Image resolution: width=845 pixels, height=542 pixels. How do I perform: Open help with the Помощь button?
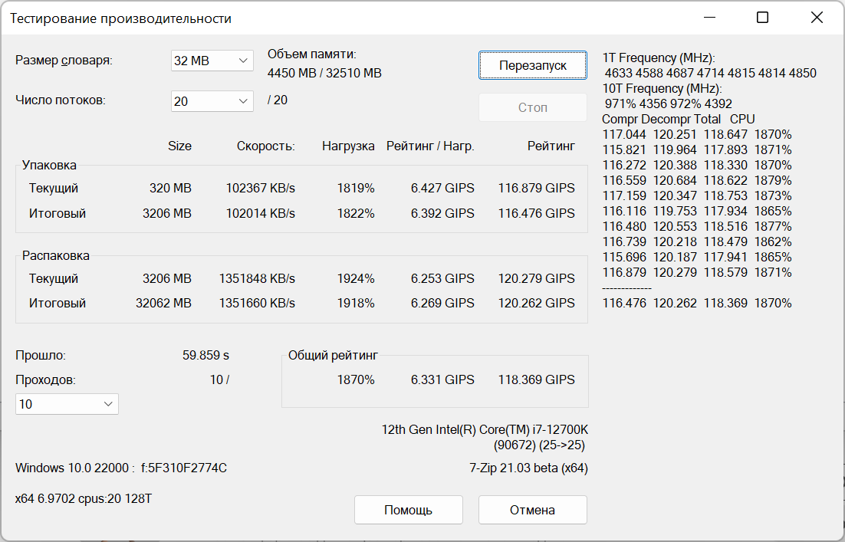coord(409,510)
